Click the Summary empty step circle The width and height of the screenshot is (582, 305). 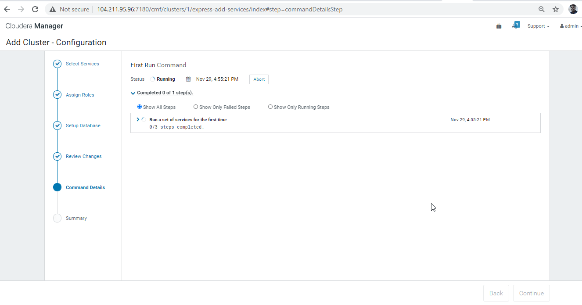tap(57, 218)
